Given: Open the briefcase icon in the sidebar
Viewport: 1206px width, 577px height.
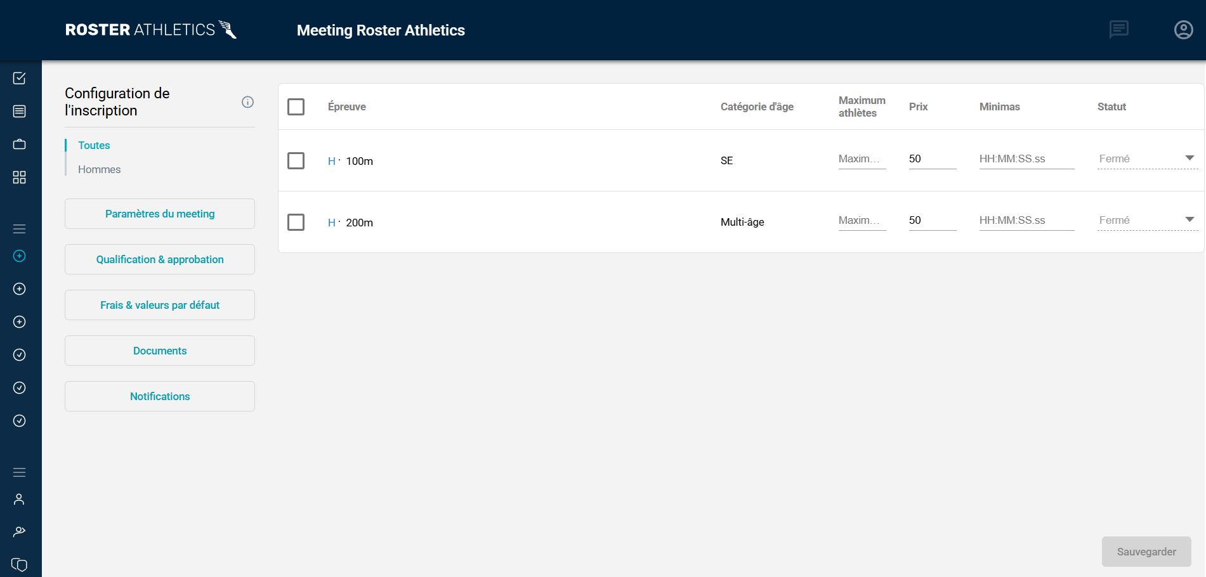Looking at the screenshot, I should [x=20, y=144].
